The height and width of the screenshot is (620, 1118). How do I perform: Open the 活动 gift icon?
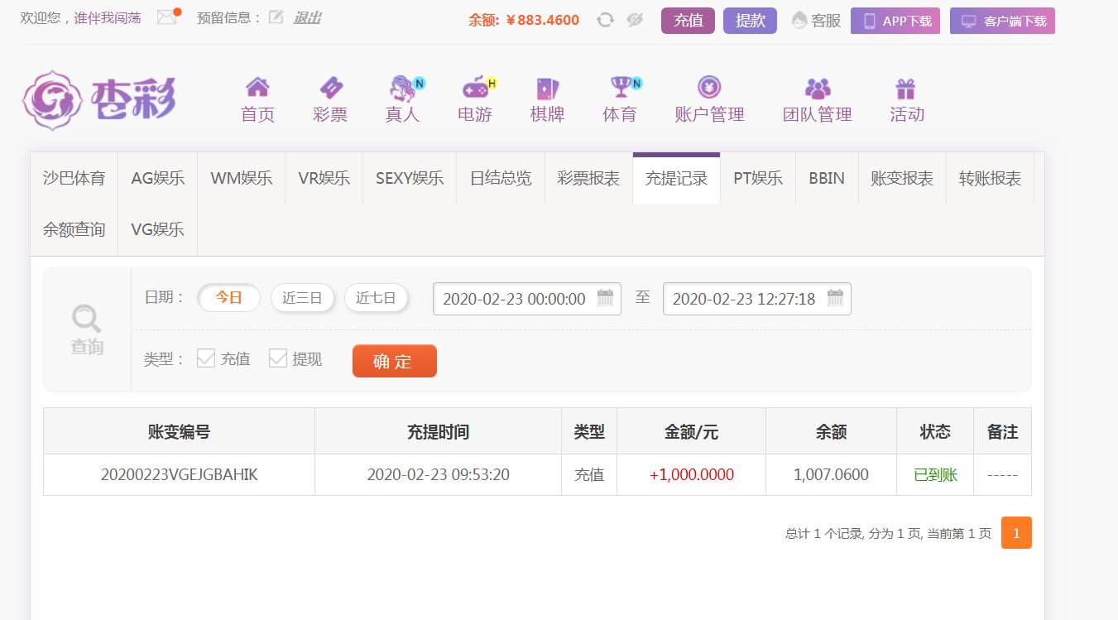pyautogui.click(x=905, y=87)
